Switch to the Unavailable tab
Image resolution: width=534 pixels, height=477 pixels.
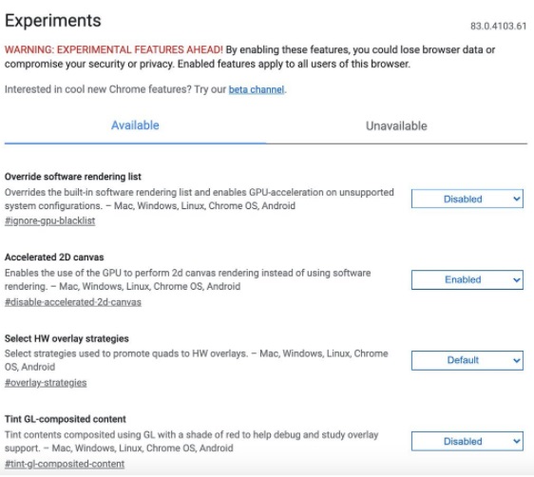pyautogui.click(x=396, y=126)
